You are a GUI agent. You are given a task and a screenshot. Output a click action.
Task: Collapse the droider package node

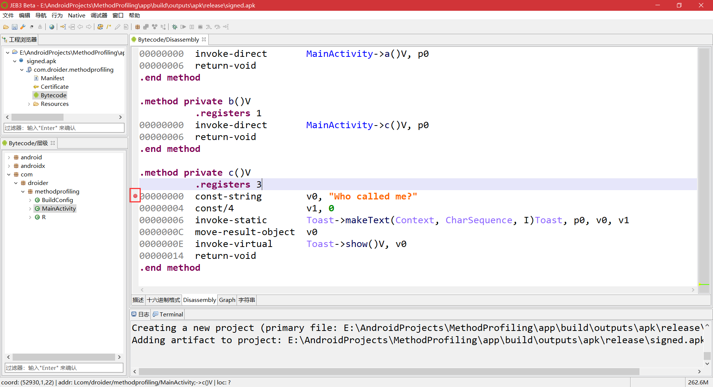click(x=16, y=183)
